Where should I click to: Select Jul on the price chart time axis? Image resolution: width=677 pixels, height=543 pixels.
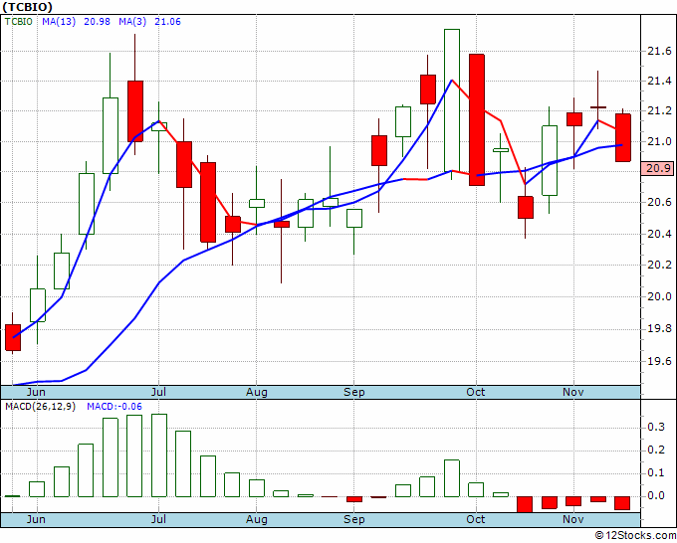pyautogui.click(x=158, y=392)
